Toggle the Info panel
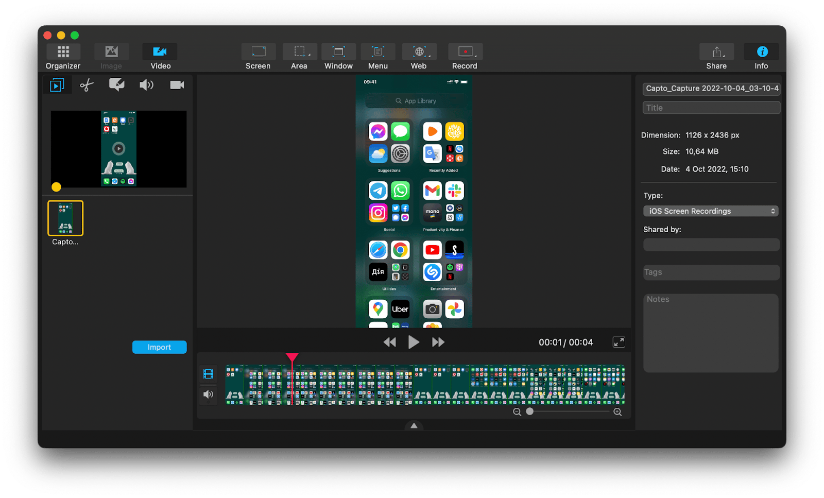 click(762, 57)
